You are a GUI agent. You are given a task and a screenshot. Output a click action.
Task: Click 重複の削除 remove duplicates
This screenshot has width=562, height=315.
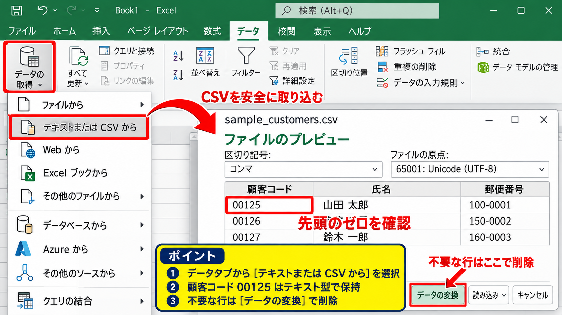[x=407, y=67]
